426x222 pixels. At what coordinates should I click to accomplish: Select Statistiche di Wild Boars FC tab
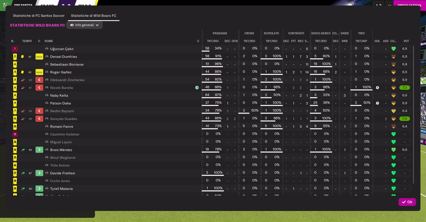point(94,16)
